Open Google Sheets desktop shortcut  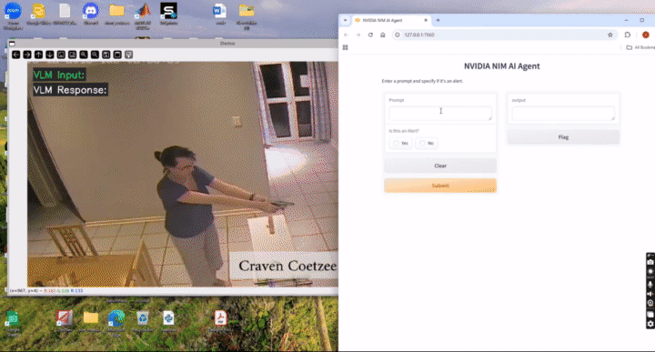tap(13, 324)
